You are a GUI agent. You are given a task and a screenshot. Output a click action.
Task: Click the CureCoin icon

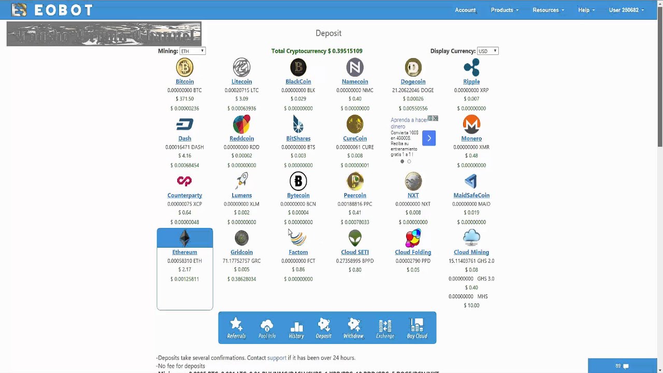click(355, 124)
